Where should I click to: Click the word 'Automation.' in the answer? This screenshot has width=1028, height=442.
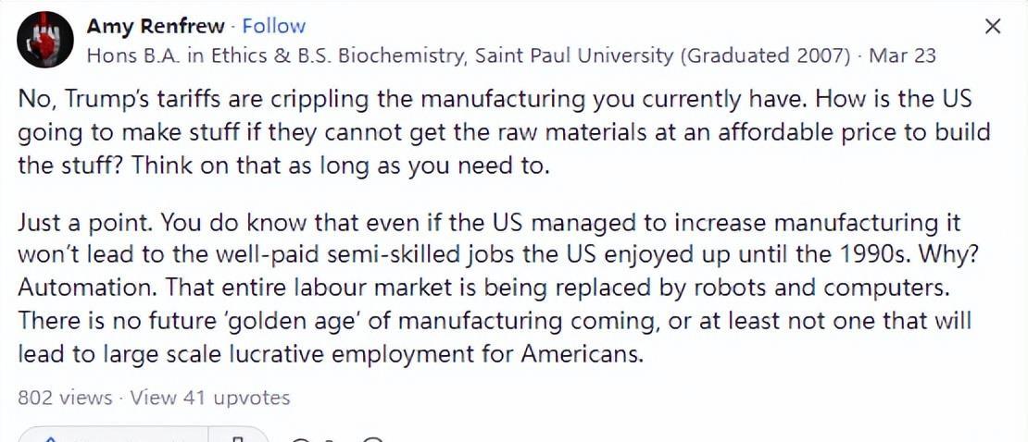85,289
